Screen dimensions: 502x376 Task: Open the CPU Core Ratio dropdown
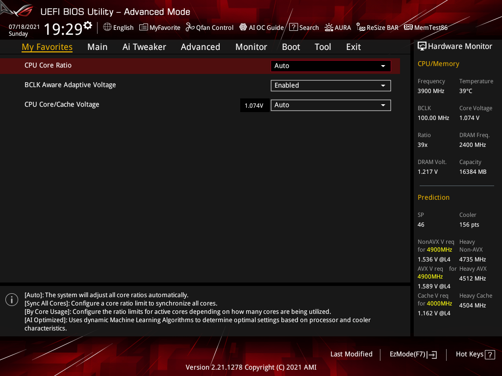(330, 66)
